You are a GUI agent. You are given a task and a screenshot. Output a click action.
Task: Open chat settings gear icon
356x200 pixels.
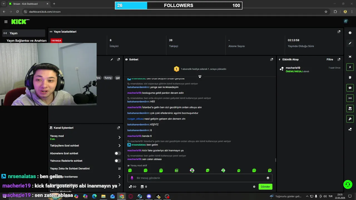click(254, 187)
